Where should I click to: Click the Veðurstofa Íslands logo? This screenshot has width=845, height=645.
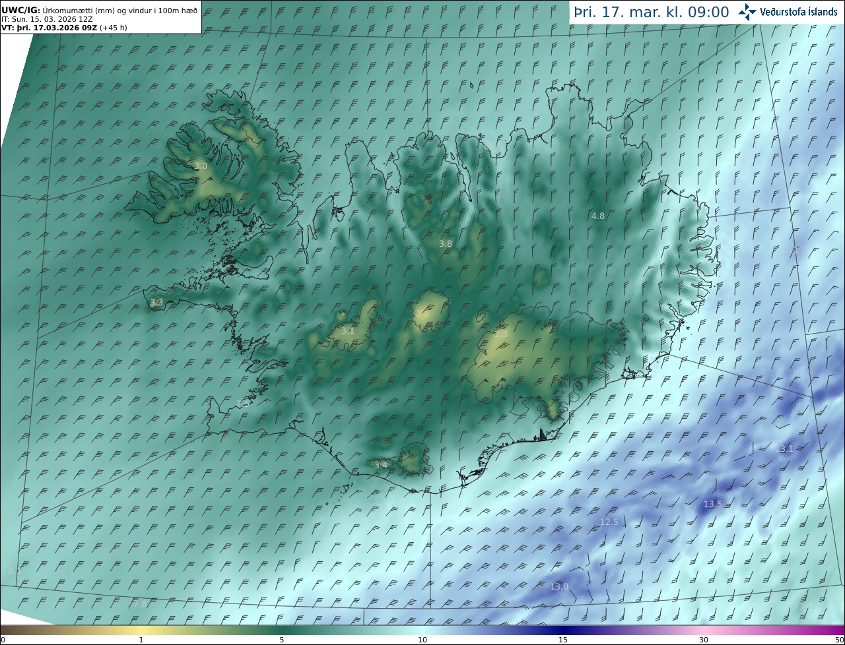[787, 11]
